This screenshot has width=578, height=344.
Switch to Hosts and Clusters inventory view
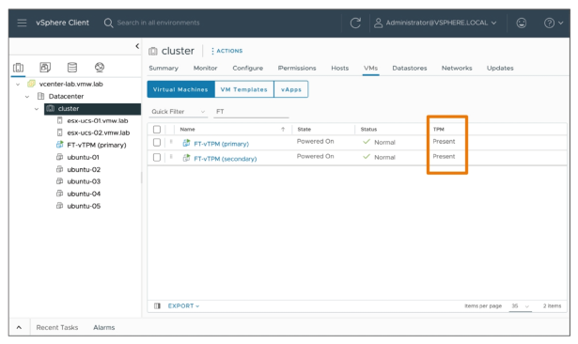click(x=18, y=68)
